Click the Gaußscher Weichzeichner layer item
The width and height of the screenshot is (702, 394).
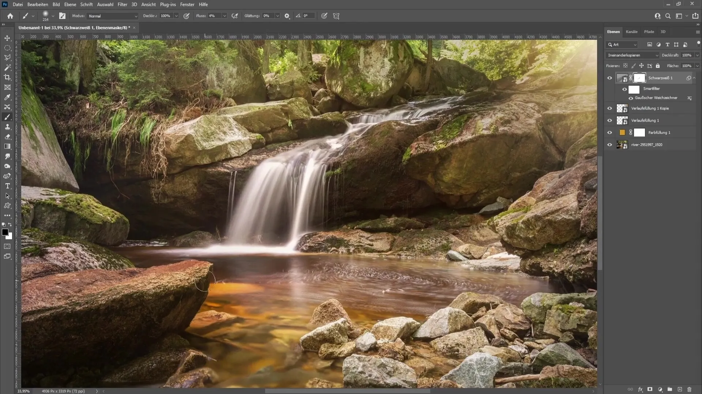(x=657, y=98)
